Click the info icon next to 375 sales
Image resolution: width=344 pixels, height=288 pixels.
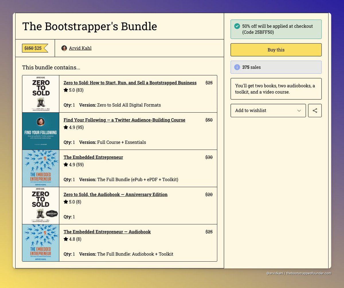coord(237,67)
